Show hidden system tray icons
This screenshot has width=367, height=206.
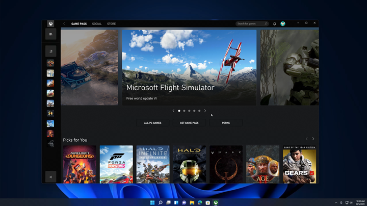pos(336,203)
